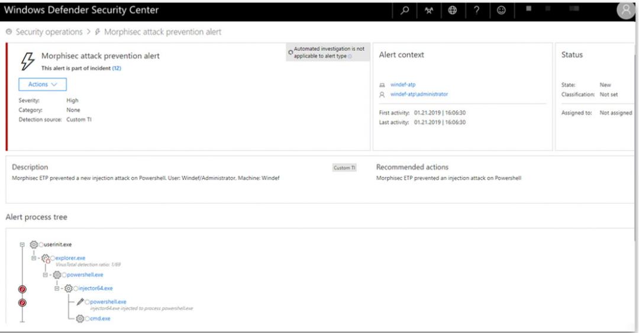Viewport: 639px width, 333px height.
Task: Click pencil icon of injected powershell.exe
Action: click(80, 302)
